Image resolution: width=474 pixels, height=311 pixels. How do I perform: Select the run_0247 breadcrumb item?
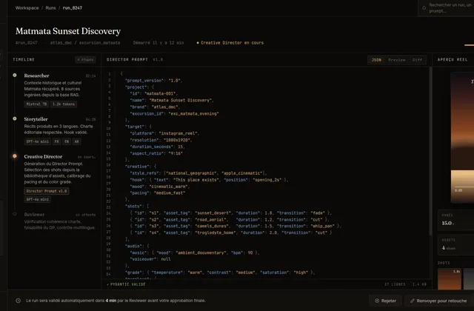click(x=73, y=8)
